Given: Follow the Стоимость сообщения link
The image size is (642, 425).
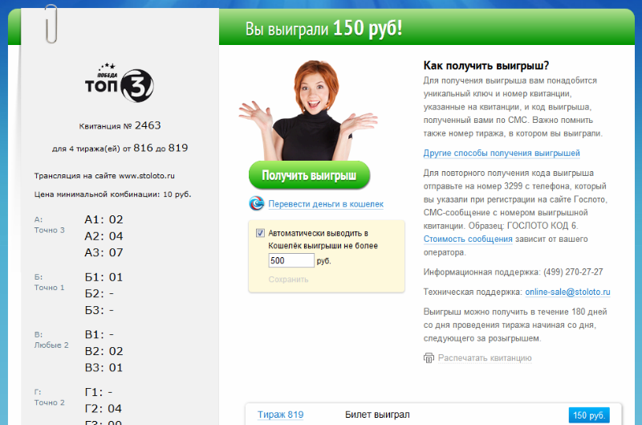Looking at the screenshot, I should point(468,239).
